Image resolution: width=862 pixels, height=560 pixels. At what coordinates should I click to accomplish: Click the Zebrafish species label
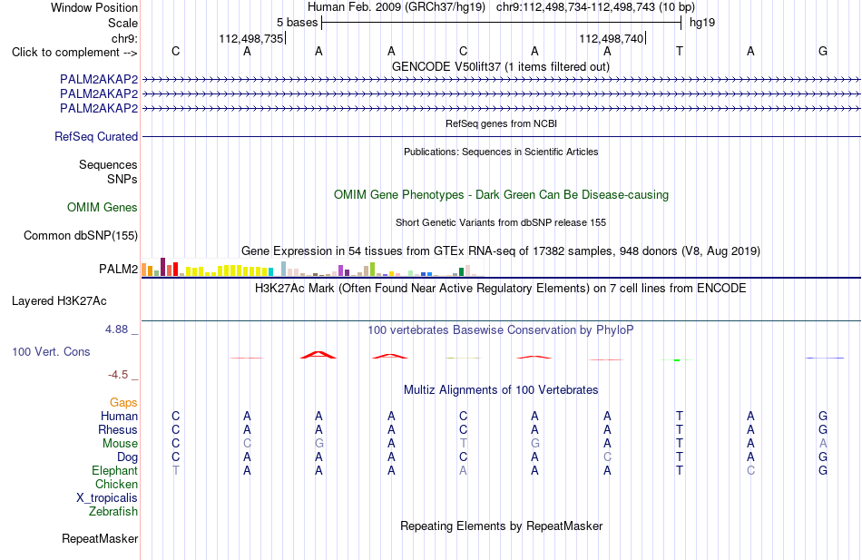point(113,512)
